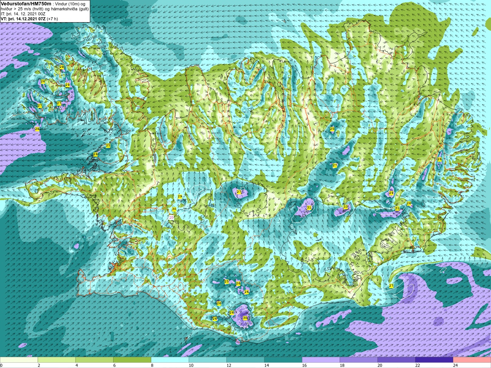Screen dimensions: 491x368
Task: Click the legend scale label 24
Action: pos(456,365)
